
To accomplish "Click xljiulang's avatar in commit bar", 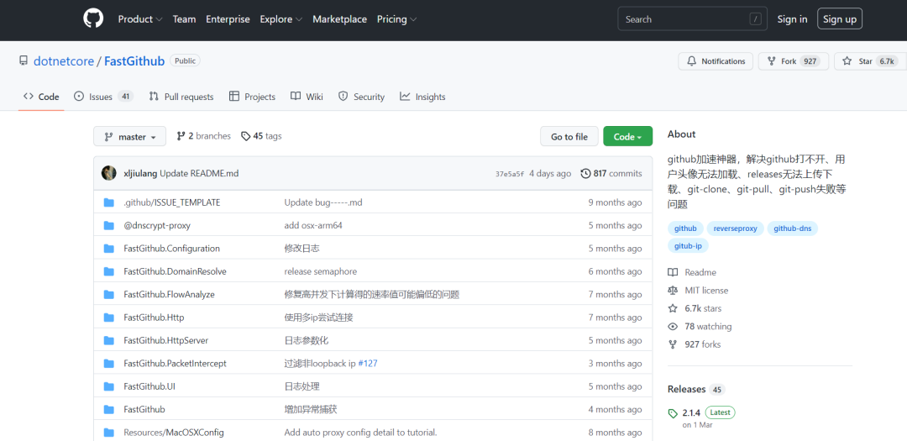I will coord(108,173).
